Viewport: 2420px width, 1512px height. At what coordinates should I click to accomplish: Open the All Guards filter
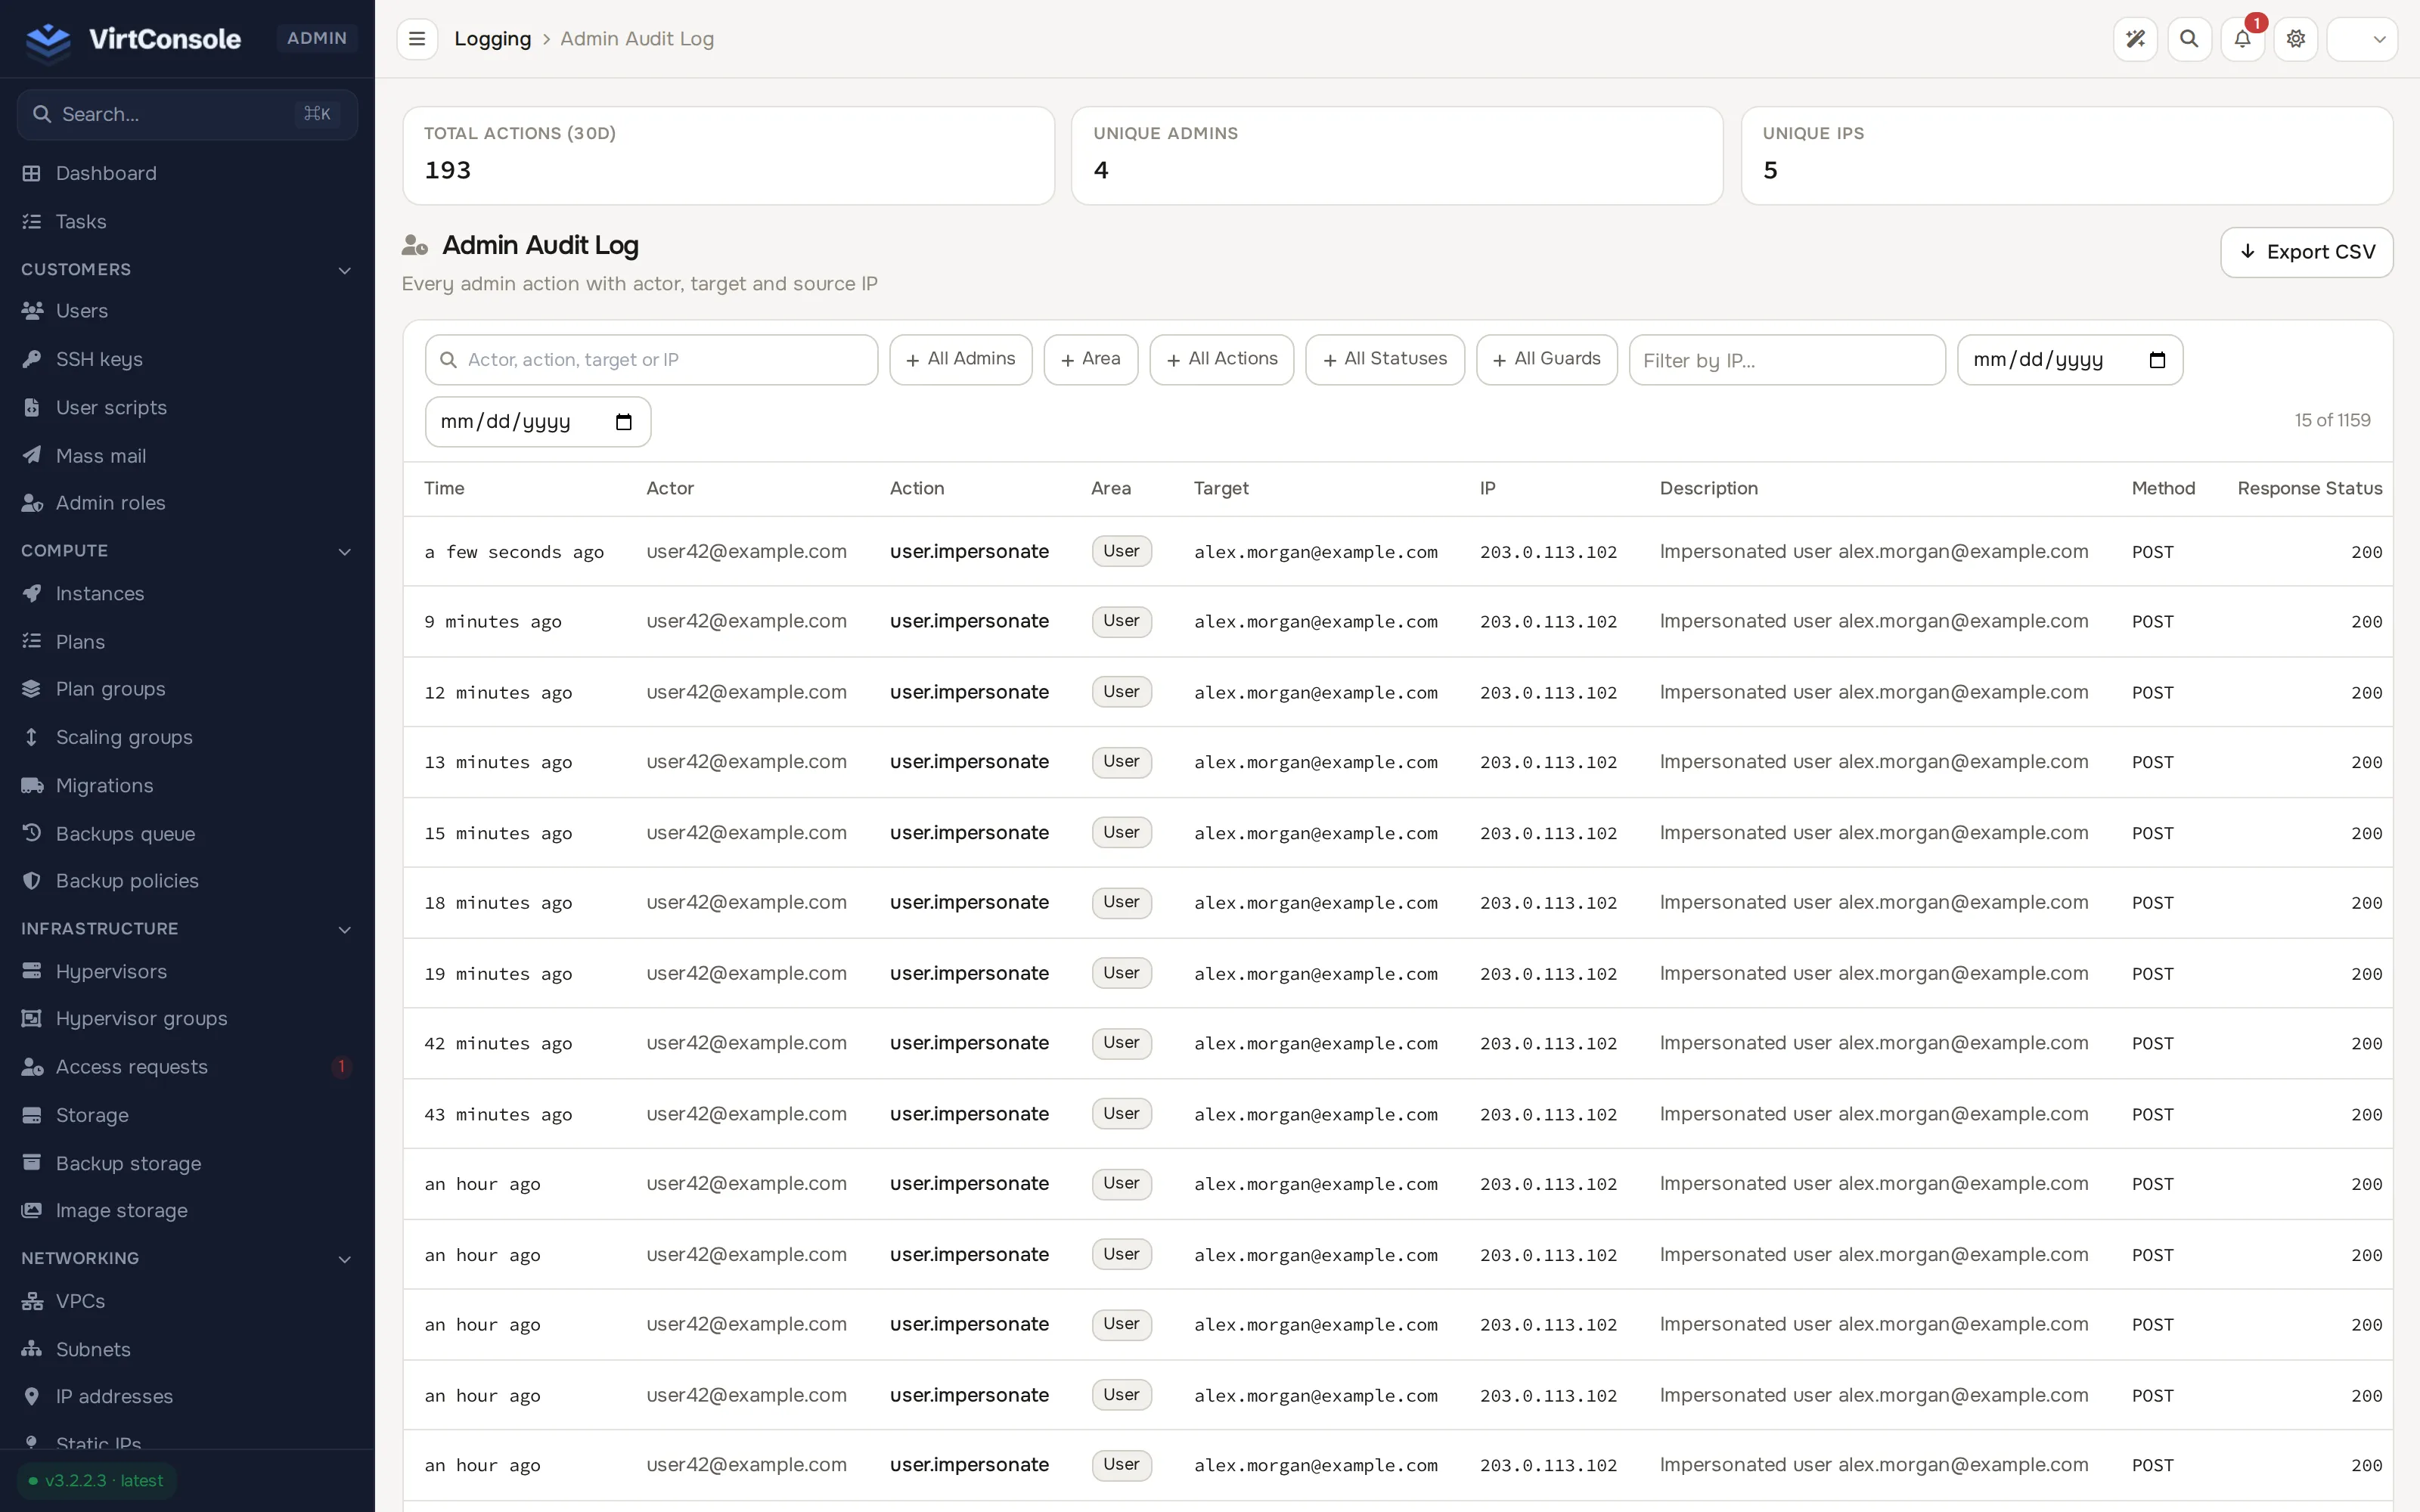click(1546, 359)
